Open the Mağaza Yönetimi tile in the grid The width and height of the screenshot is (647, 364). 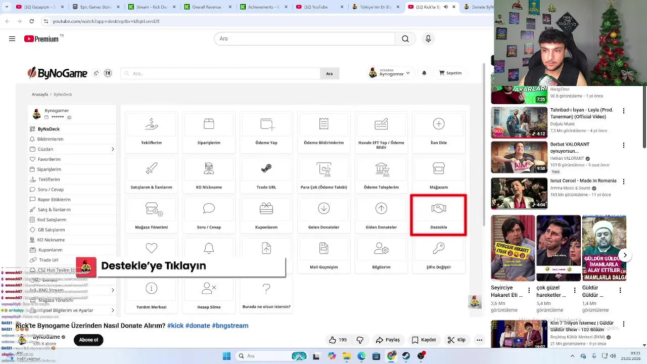point(151,215)
